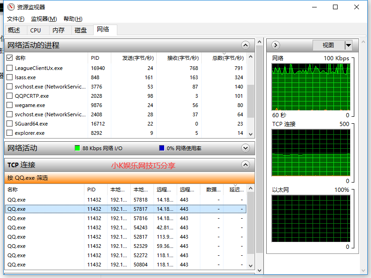Screen dimensions: 371x278
Task: Click the green 网络 I/O indicator
Action: [x=77, y=148]
